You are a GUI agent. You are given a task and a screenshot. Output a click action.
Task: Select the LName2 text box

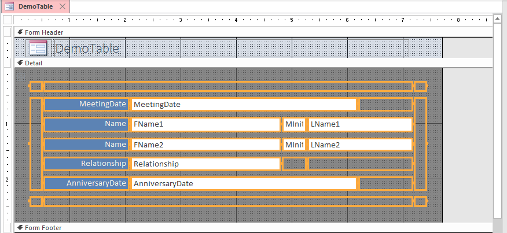click(x=359, y=145)
